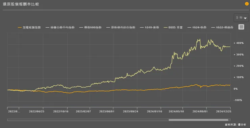The width and height of the screenshot is (250, 128).
Task: Open the chart hamburger menu
Action: (x=241, y=27)
